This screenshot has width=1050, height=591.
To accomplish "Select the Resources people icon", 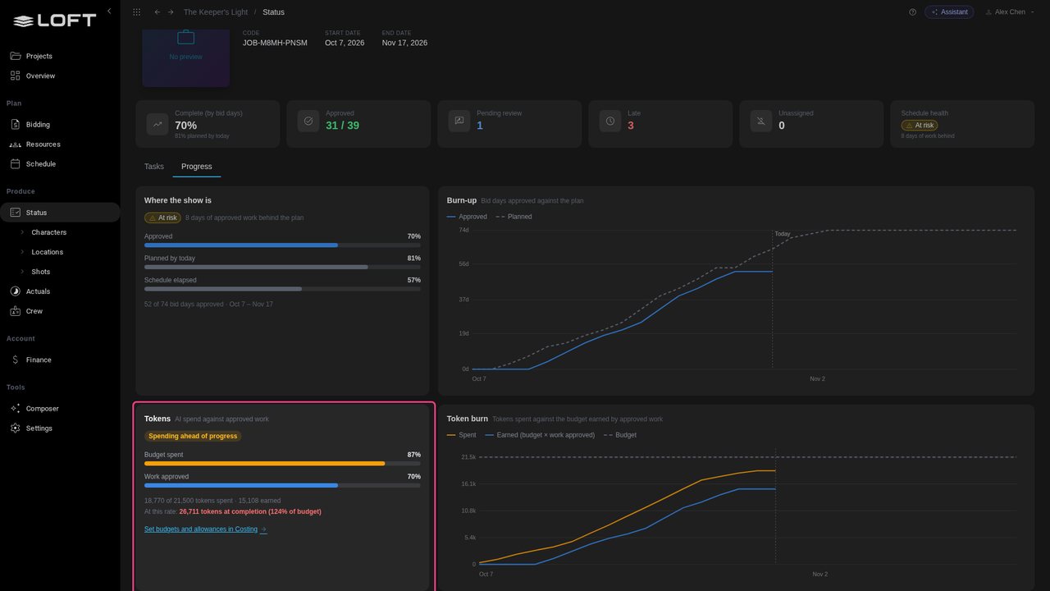I will [x=16, y=144].
